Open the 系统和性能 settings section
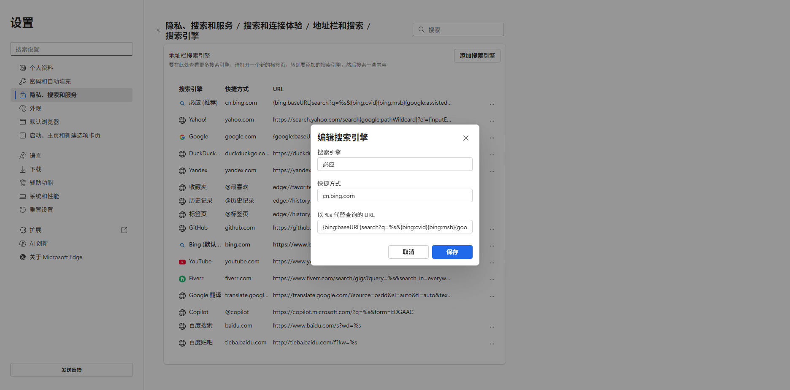Screen dimensions: 790x390 [44, 196]
